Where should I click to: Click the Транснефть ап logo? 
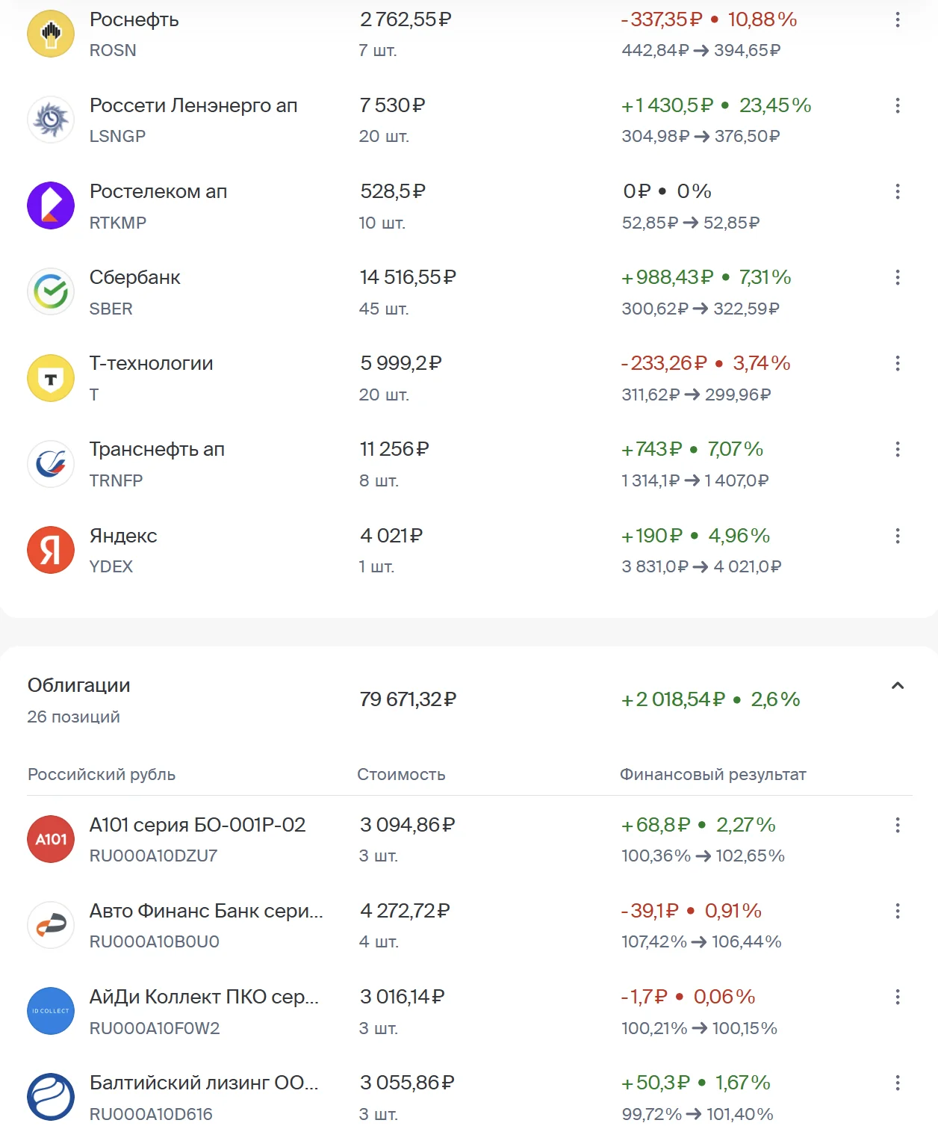tap(51, 464)
